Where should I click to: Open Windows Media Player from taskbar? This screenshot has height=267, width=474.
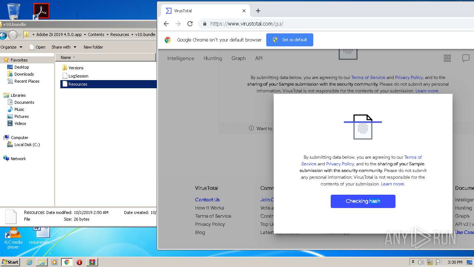click(x=54, y=262)
